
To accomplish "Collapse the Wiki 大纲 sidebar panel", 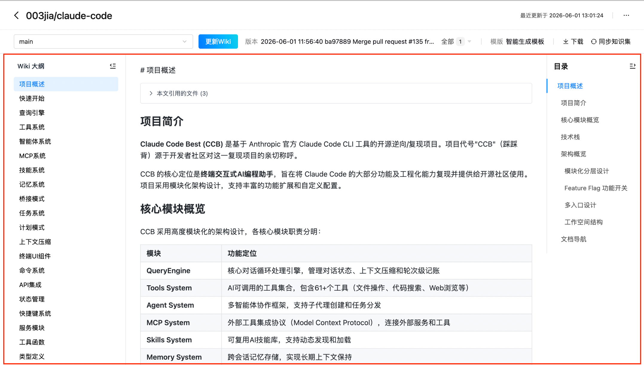I will click(x=113, y=66).
